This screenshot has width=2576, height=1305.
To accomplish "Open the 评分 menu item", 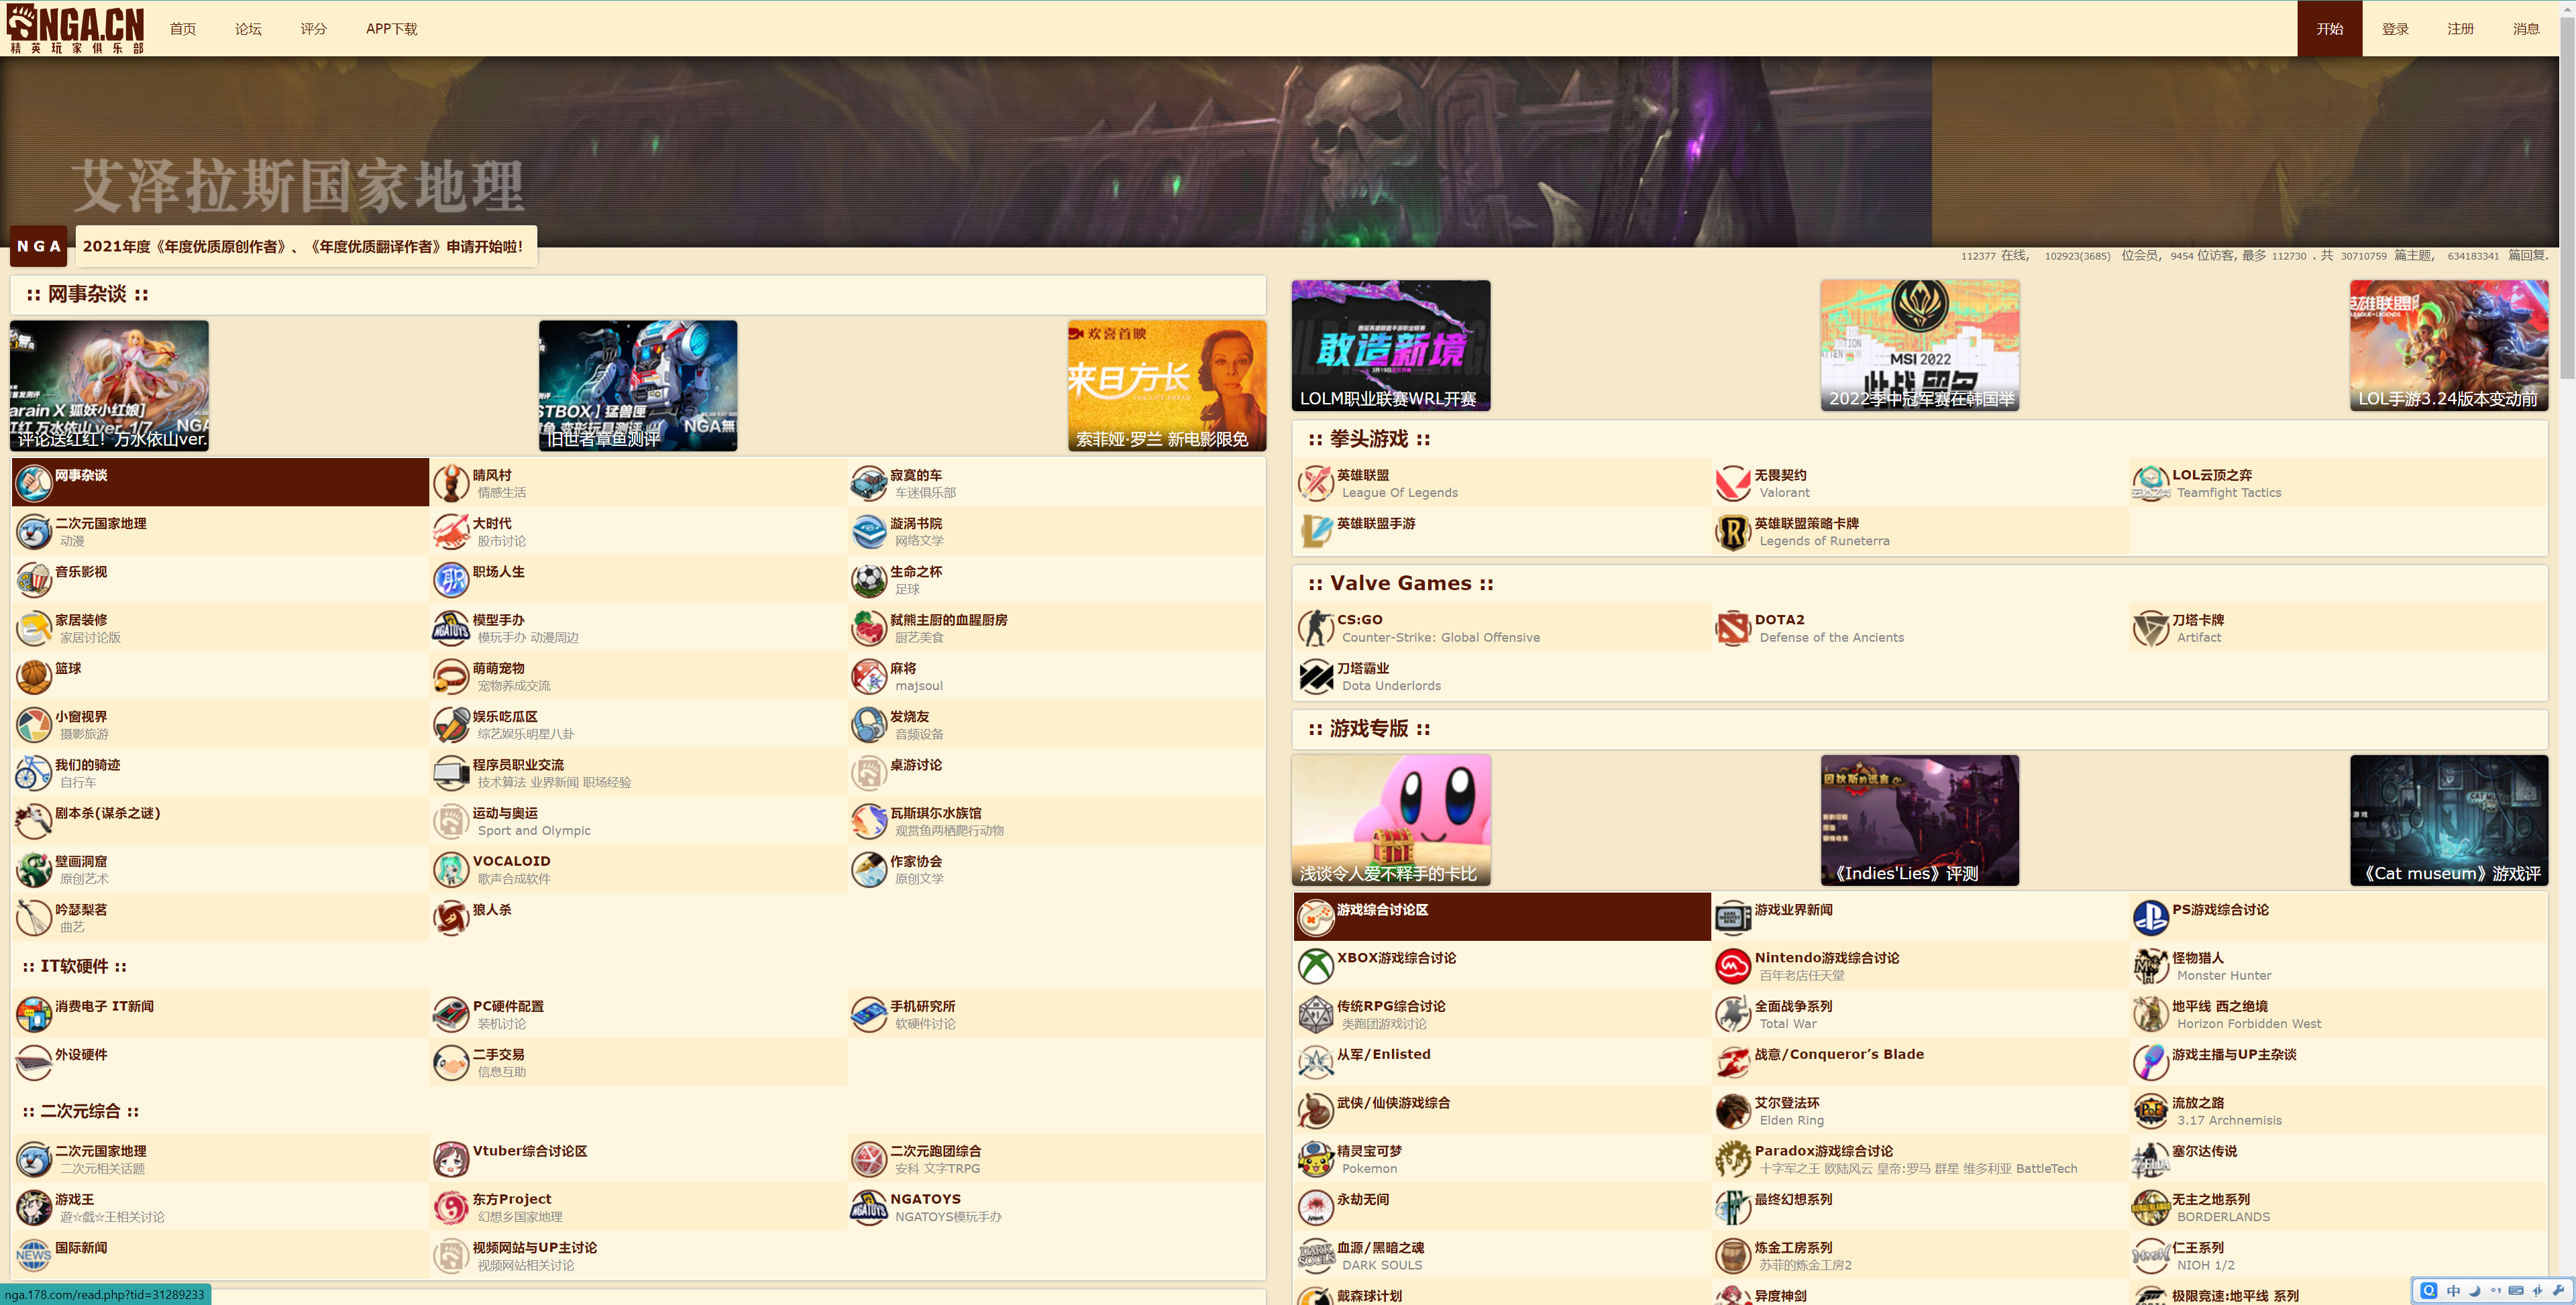I will pyautogui.click(x=314, y=29).
